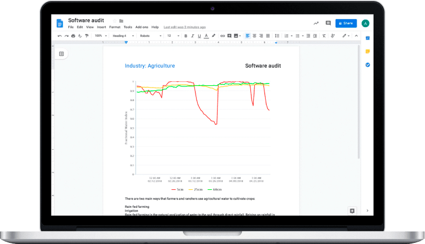The width and height of the screenshot is (425, 244).
Task: Star the Software audit document
Action: point(115,21)
